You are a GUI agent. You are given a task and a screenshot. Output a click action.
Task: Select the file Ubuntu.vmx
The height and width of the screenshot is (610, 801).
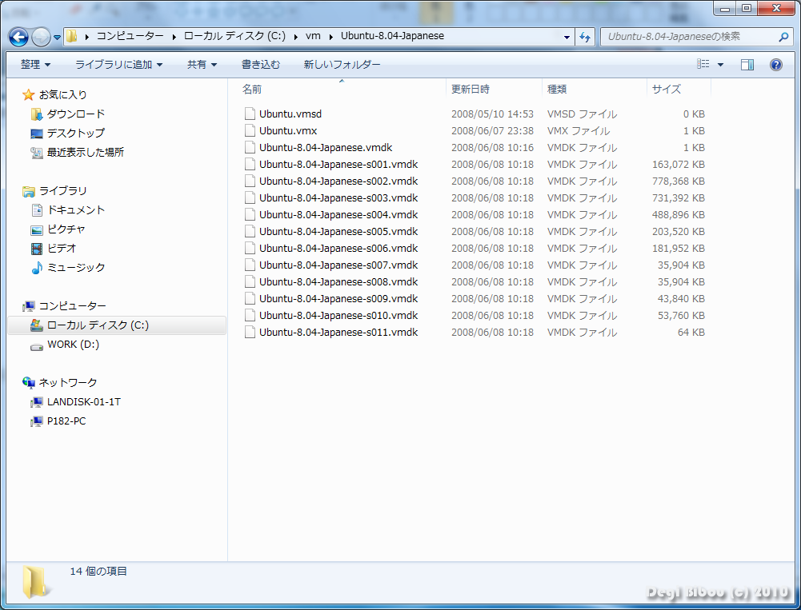[x=287, y=130]
